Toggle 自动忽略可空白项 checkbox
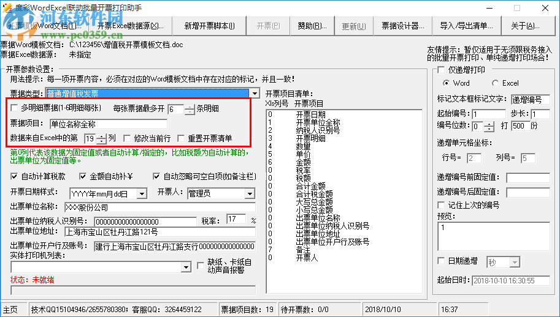560x317 pixels. pos(156,176)
